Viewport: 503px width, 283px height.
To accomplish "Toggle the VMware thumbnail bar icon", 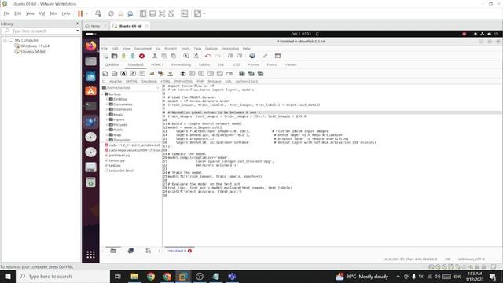I will 152,13.
